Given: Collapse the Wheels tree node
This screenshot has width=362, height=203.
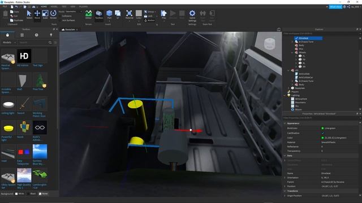Looking at the screenshot, I should 292,52.
